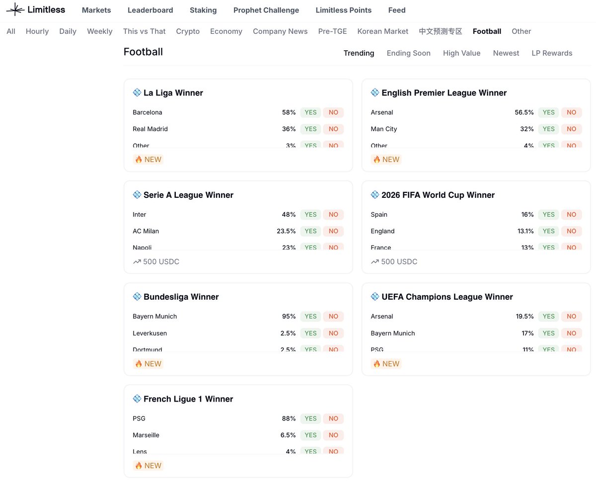
Task: Buy NO on England in World Cup
Action: [x=571, y=231]
